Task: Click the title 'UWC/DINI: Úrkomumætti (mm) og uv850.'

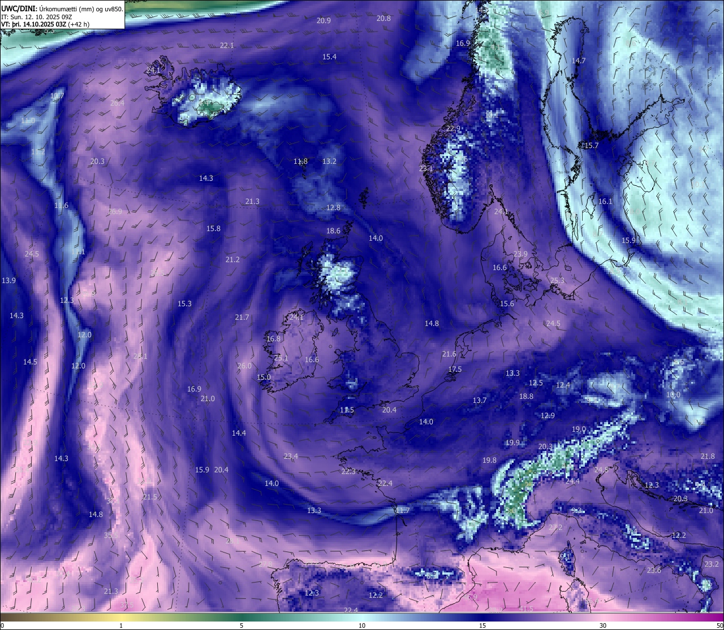Action: pos(62,8)
